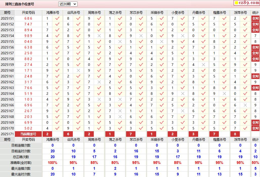This screenshot has width=260, height=177.
Task: Click the 浮萍杀号 header below row 2025171
Action: tap(240, 140)
